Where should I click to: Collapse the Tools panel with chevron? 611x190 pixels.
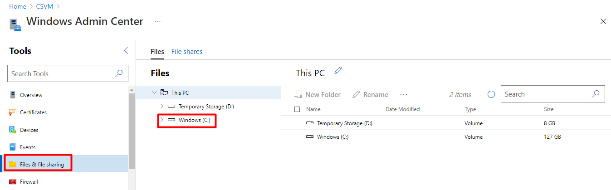pyautogui.click(x=126, y=51)
